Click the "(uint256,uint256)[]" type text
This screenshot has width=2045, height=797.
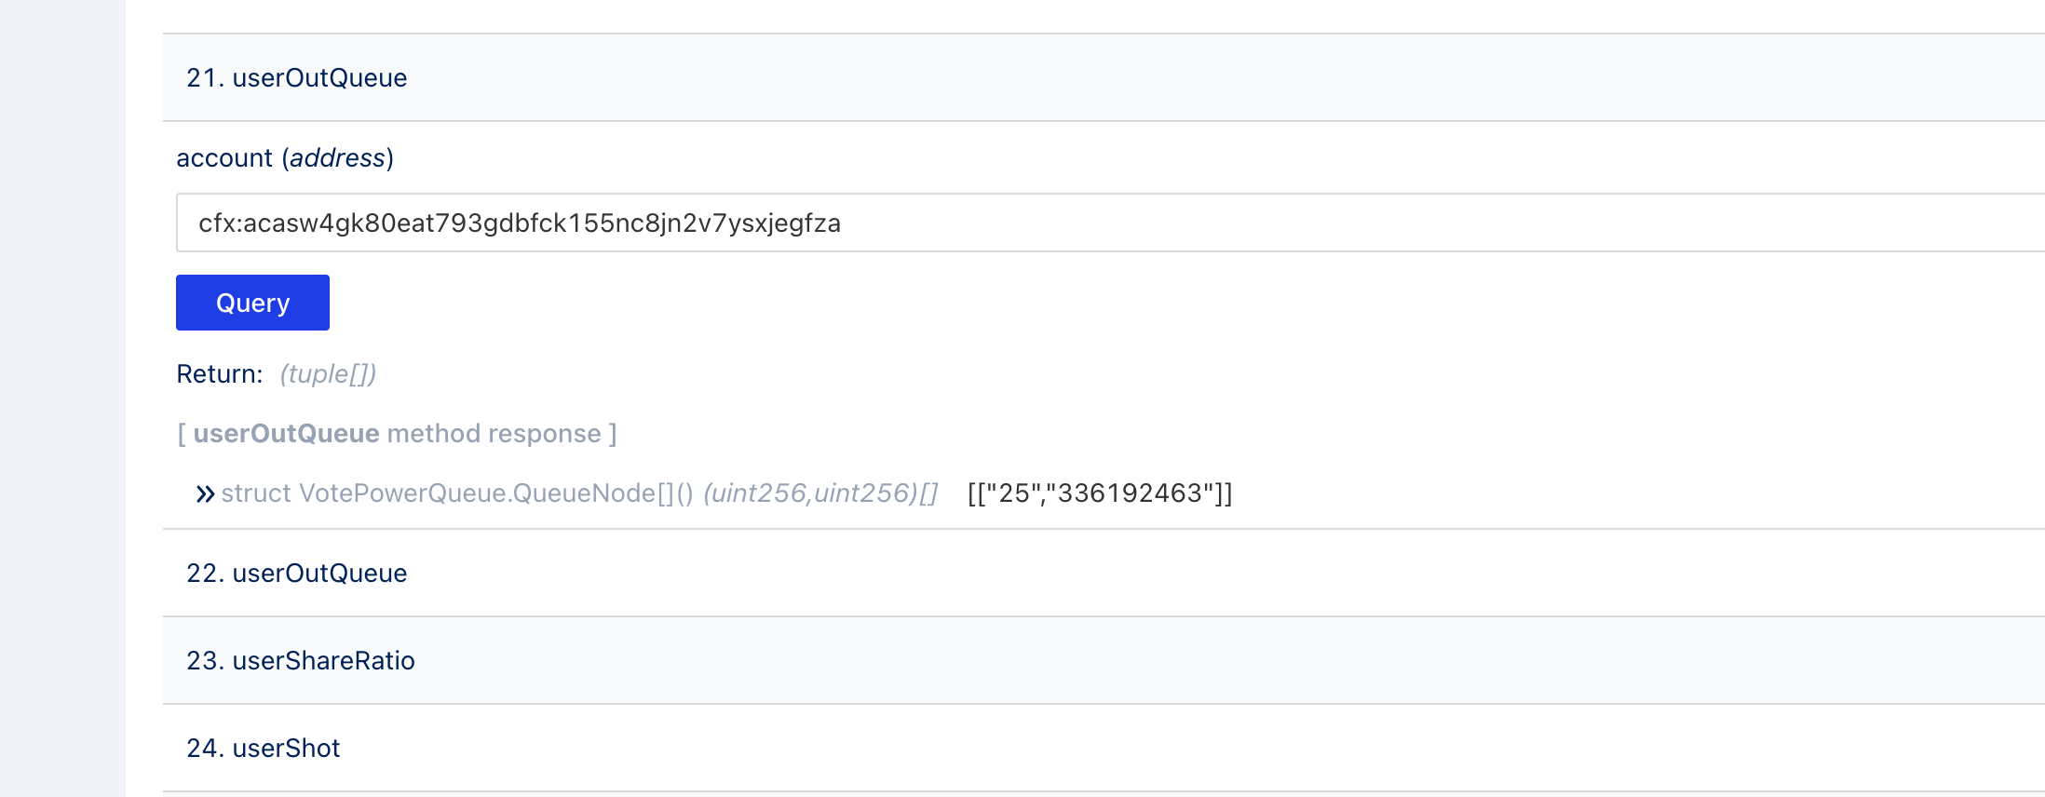click(820, 493)
